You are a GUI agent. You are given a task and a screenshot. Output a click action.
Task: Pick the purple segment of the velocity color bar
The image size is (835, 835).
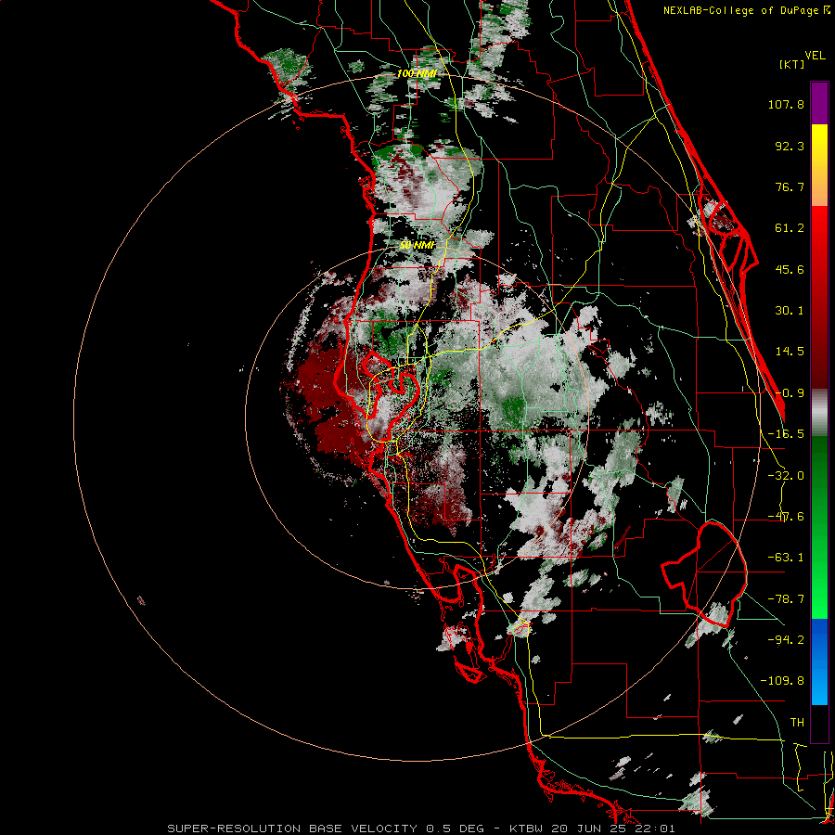(819, 103)
